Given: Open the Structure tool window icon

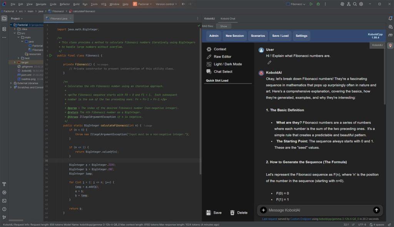Looking at the screenshot, I should pos(4,29).
